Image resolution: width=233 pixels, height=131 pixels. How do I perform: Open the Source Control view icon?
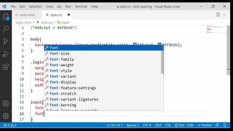pyautogui.click(x=6, y=41)
